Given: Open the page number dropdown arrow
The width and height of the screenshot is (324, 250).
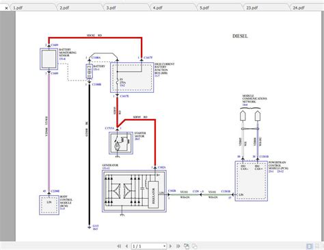Looking at the screenshot, I should [x=164, y=246].
